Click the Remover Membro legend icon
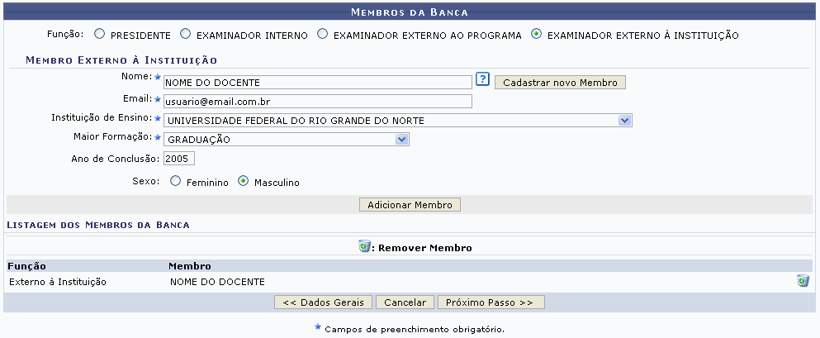The width and height of the screenshot is (820, 338). point(364,246)
